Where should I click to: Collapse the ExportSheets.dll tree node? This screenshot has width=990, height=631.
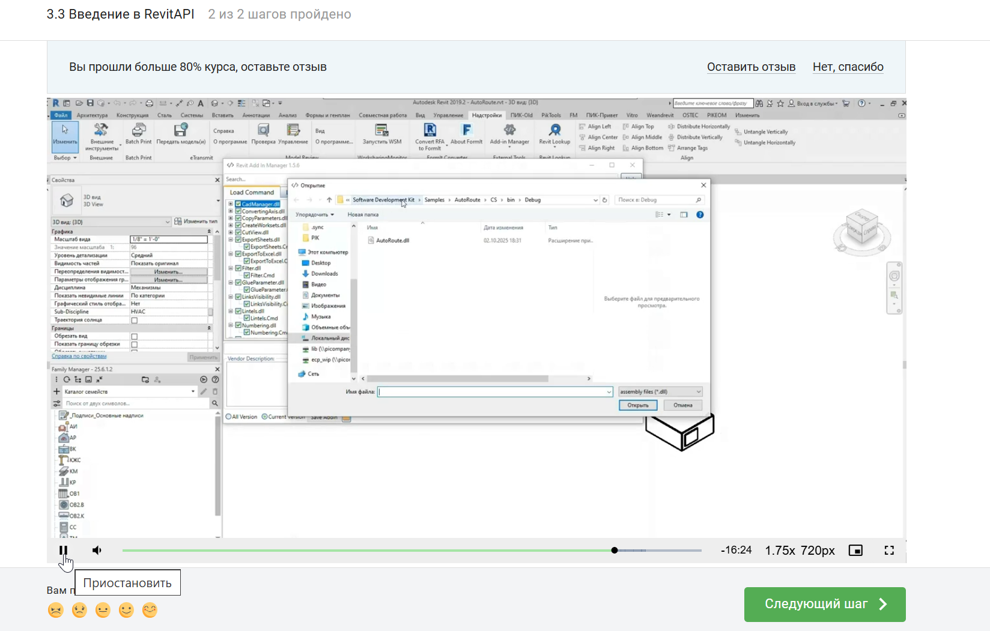pos(231,240)
